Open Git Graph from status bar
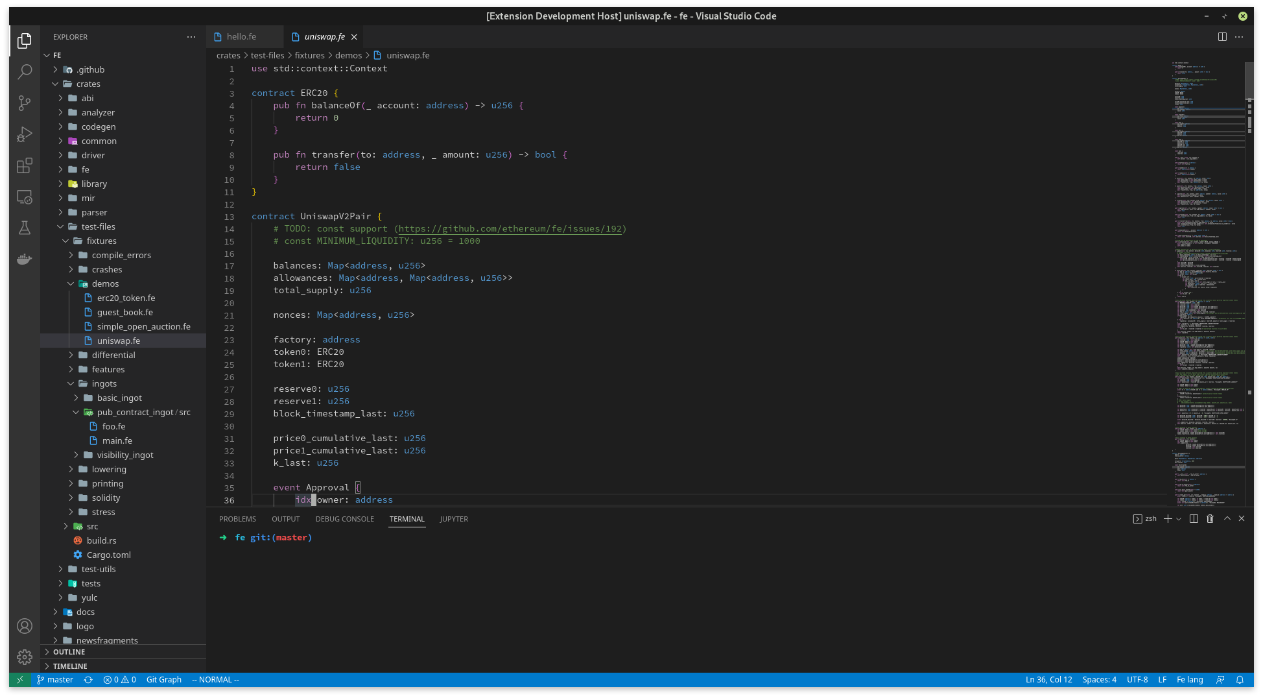The image size is (1263, 698). (164, 680)
